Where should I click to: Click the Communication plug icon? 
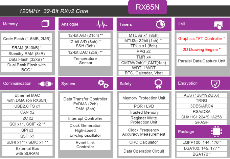click(x=45, y=84)
